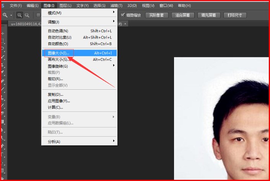
Task: Click the 图像(I) menu title
Action: [x=49, y=6]
